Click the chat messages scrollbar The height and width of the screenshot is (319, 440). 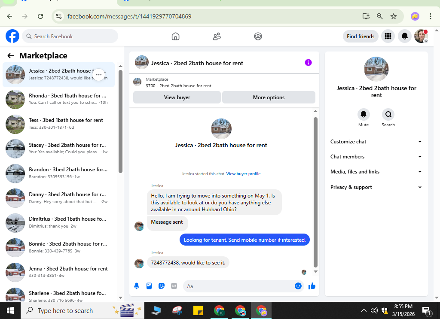[315, 192]
